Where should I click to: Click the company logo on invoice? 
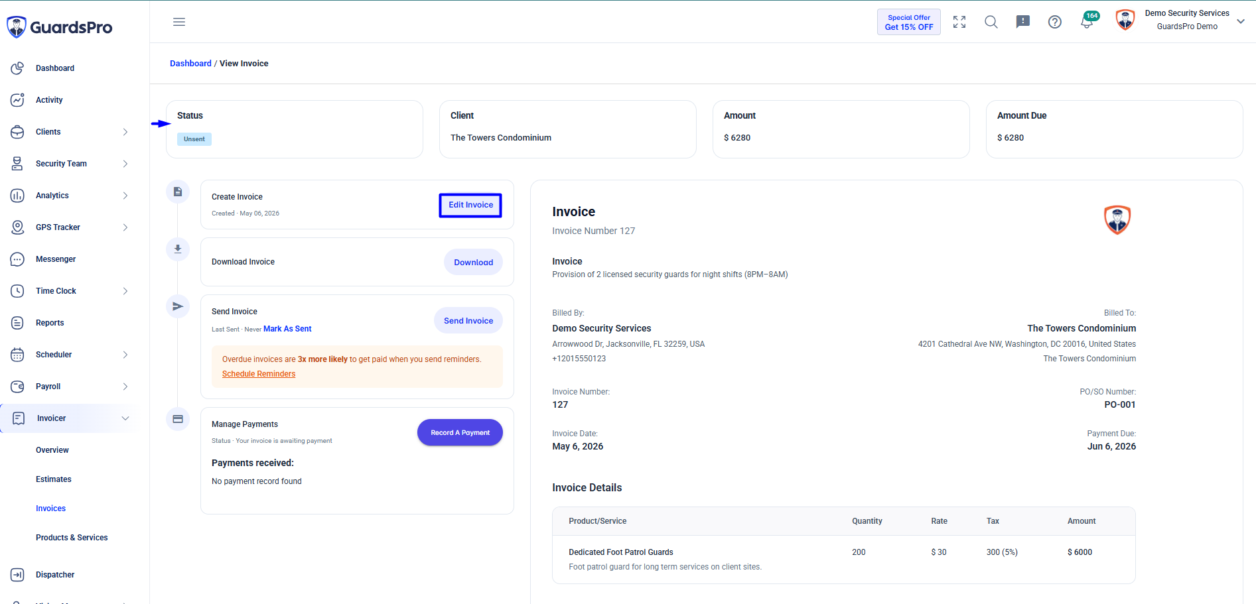click(1117, 219)
